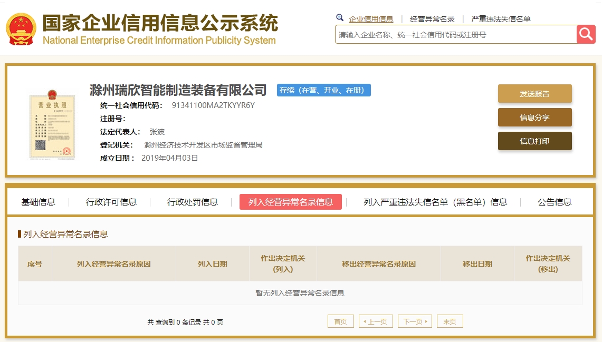
Task: Click registration authority 滁州经济技术开发区市场监督管理局
Action: [204, 145]
